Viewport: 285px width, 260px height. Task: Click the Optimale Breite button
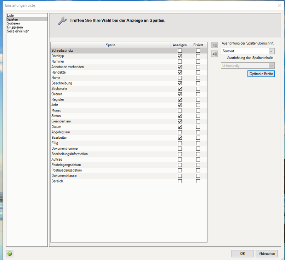[261, 74]
